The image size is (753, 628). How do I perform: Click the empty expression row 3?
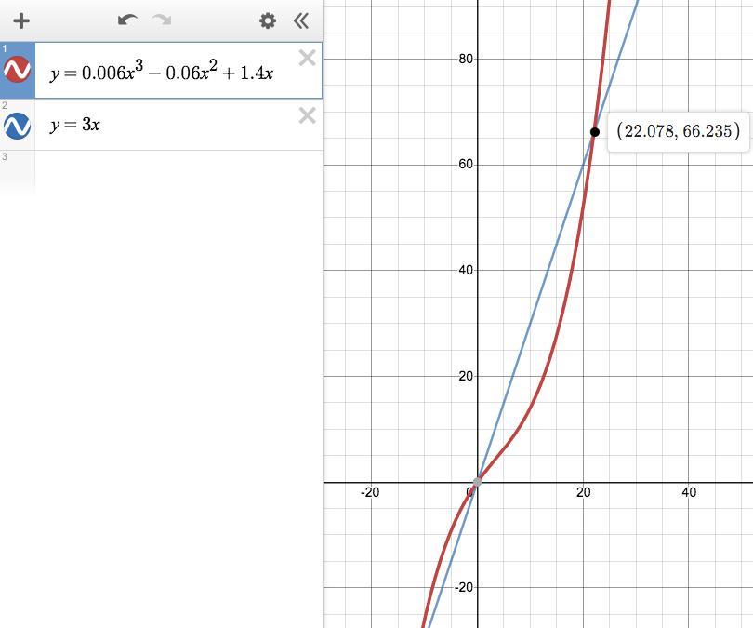pyautogui.click(x=162, y=173)
